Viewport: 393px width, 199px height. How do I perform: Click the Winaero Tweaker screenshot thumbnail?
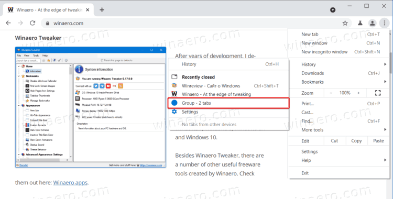(x=91, y=107)
